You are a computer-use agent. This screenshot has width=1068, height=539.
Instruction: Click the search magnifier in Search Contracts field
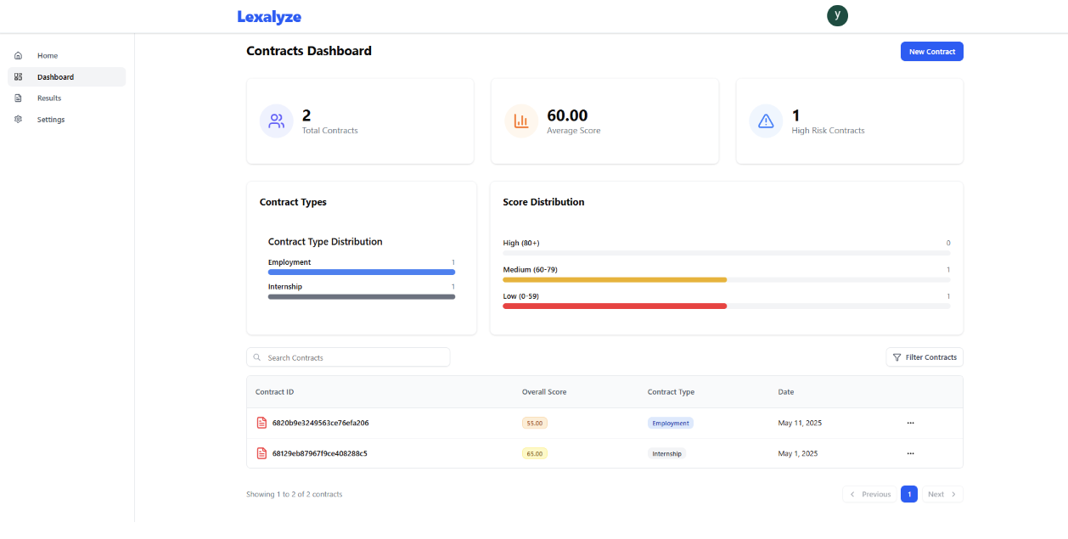coord(256,357)
